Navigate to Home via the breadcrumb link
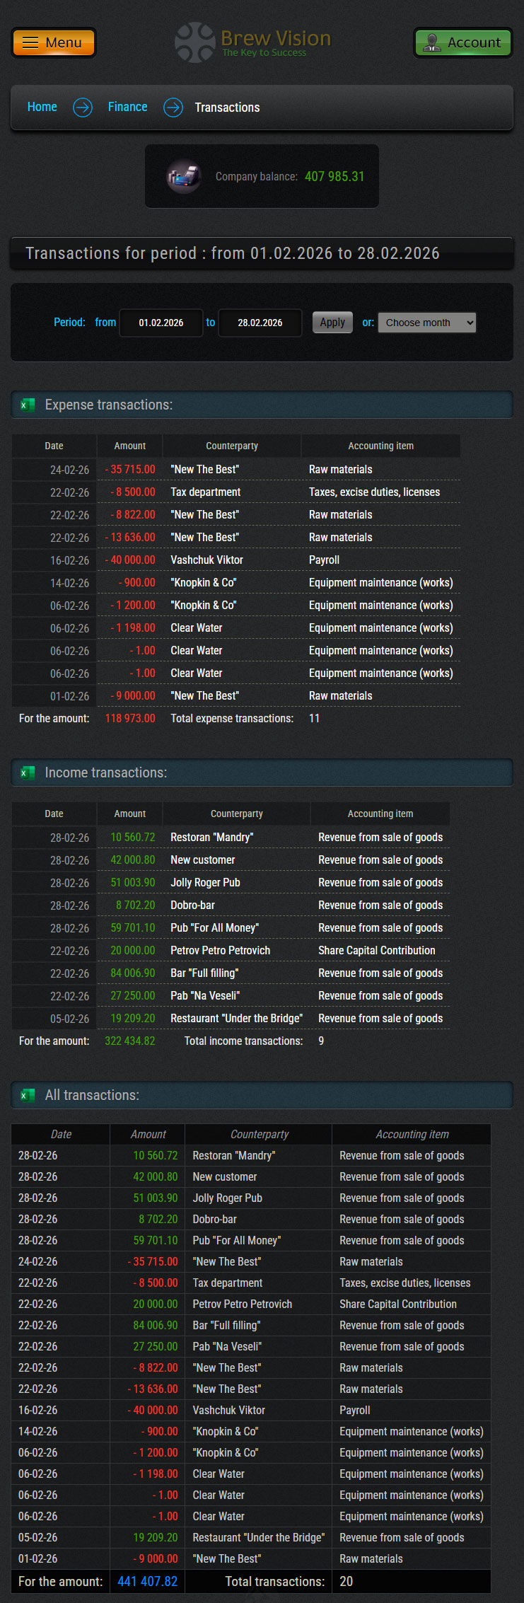This screenshot has height=1603, width=524. coord(42,107)
